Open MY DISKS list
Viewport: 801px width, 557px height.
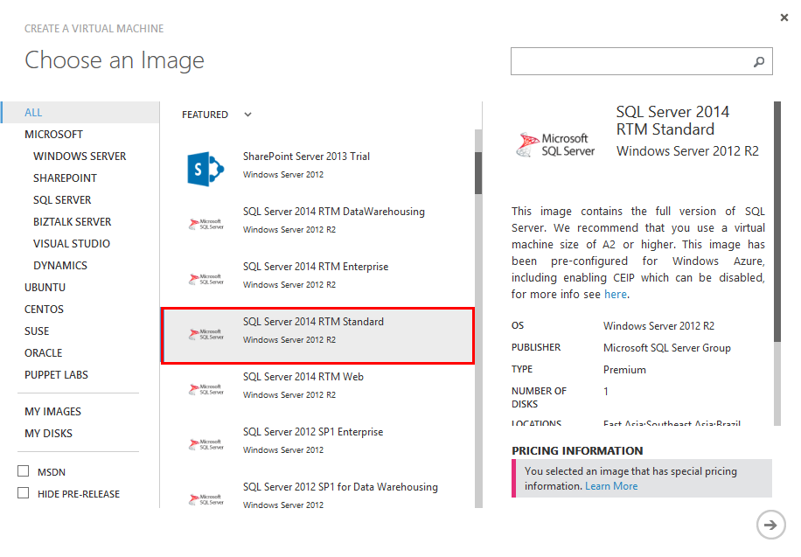pyautogui.click(x=48, y=434)
